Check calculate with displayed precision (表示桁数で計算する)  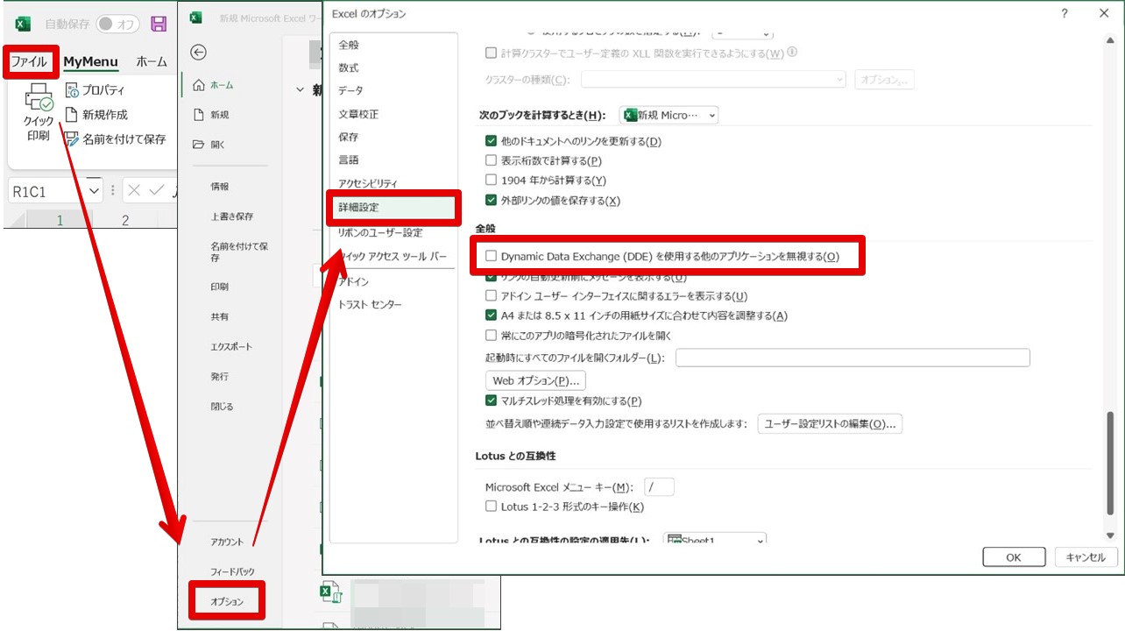(491, 160)
